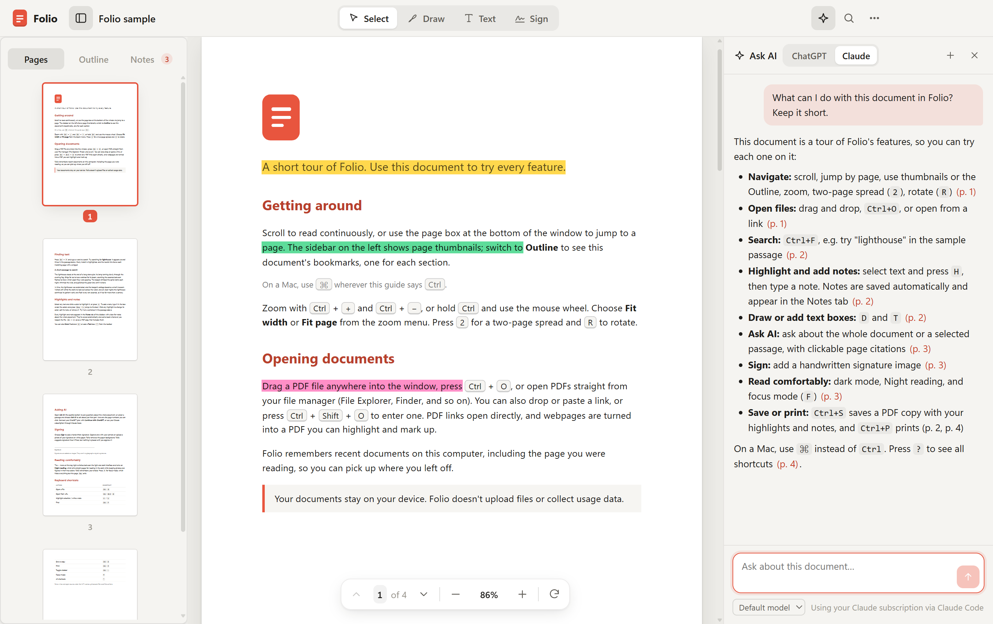Choose the Text box tool
The height and width of the screenshot is (624, 993).
(x=480, y=18)
